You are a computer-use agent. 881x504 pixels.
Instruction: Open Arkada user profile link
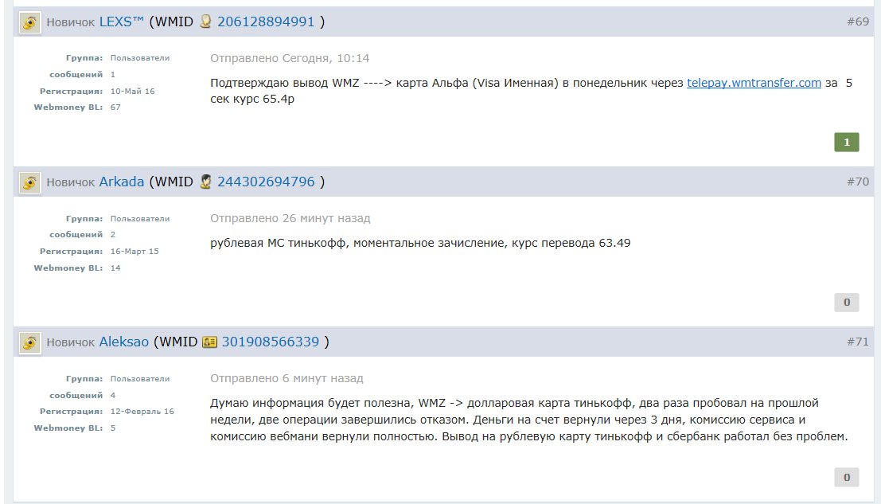(x=122, y=182)
